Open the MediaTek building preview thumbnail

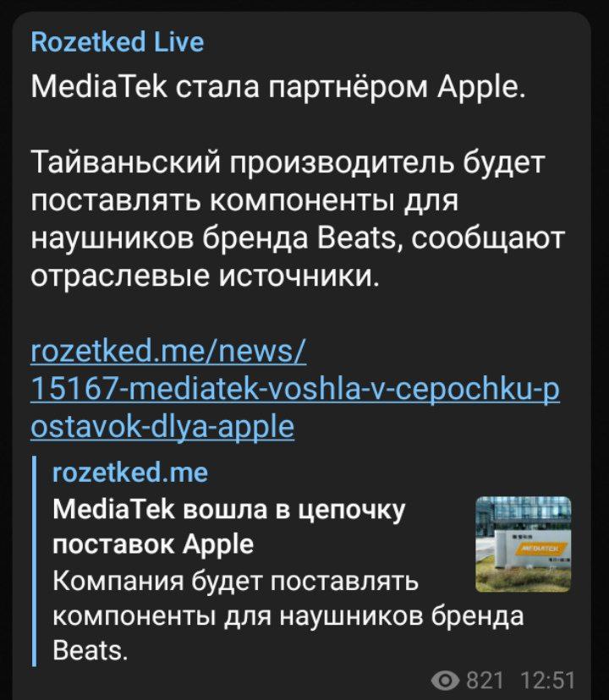tap(524, 544)
